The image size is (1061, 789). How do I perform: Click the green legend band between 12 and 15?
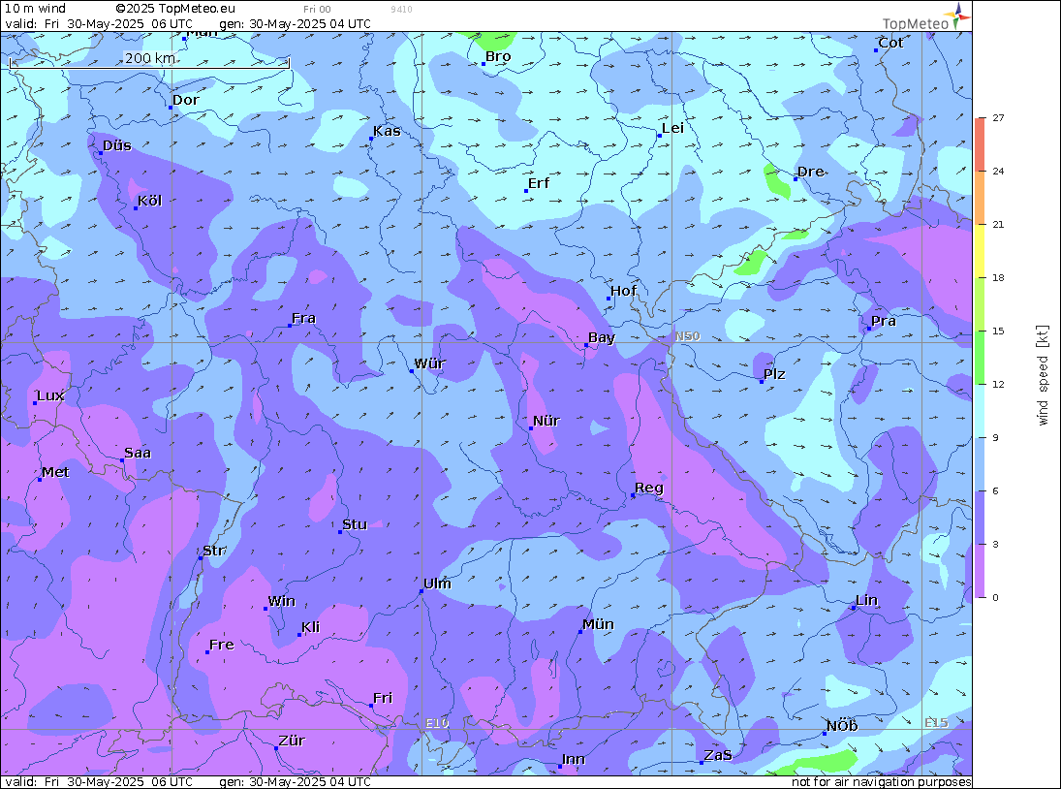pyautogui.click(x=981, y=358)
